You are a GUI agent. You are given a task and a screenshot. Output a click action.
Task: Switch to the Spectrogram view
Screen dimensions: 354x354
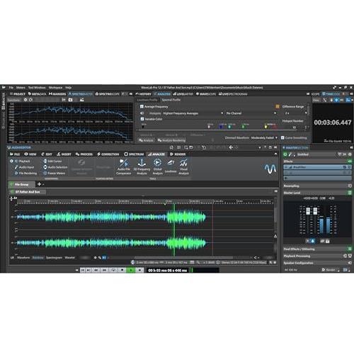[x=54, y=258]
